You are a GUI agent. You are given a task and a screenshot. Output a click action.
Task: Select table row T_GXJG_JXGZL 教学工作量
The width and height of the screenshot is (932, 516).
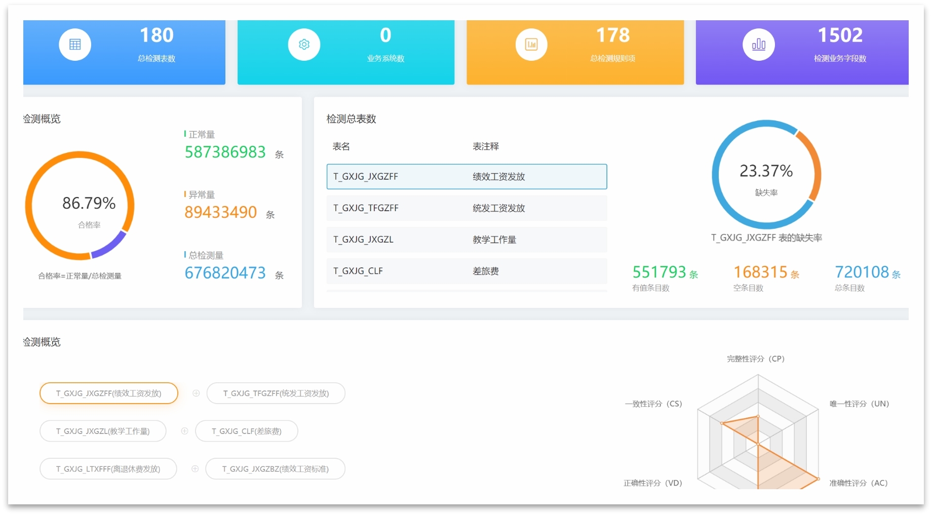click(x=467, y=240)
